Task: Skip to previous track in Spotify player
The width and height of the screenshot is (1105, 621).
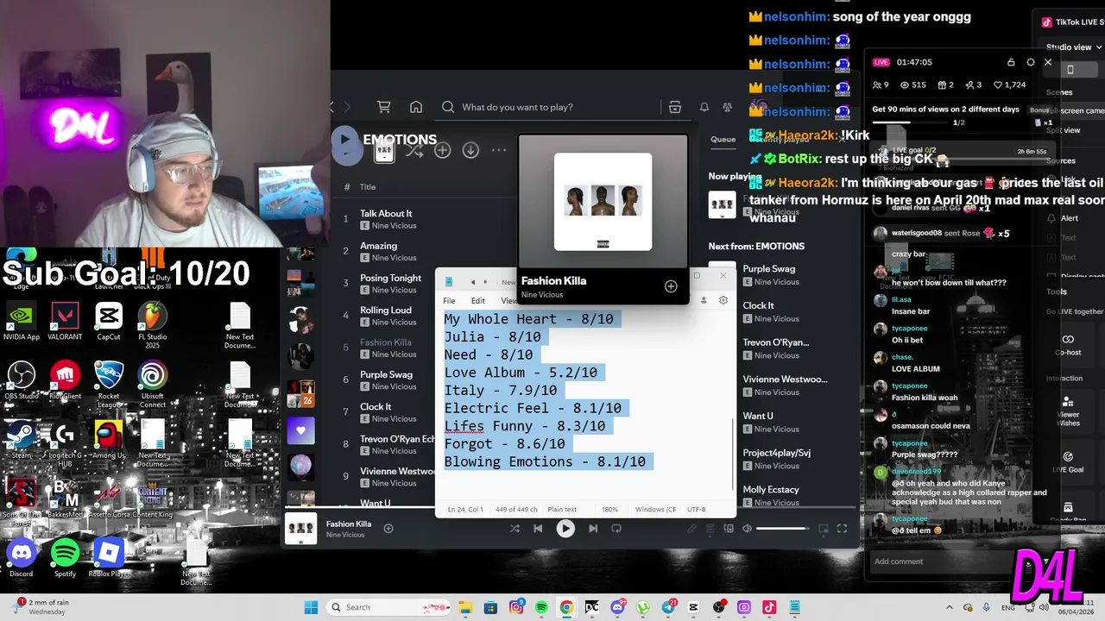Action: 538,529
